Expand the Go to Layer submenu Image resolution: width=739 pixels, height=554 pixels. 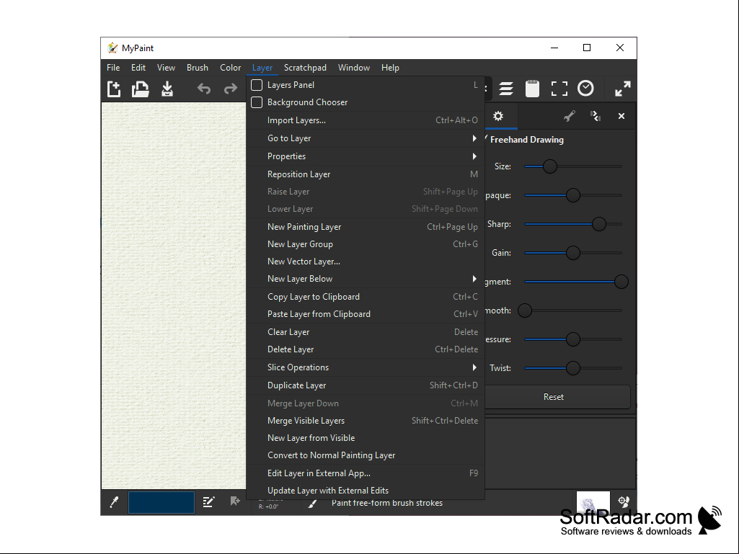point(366,138)
